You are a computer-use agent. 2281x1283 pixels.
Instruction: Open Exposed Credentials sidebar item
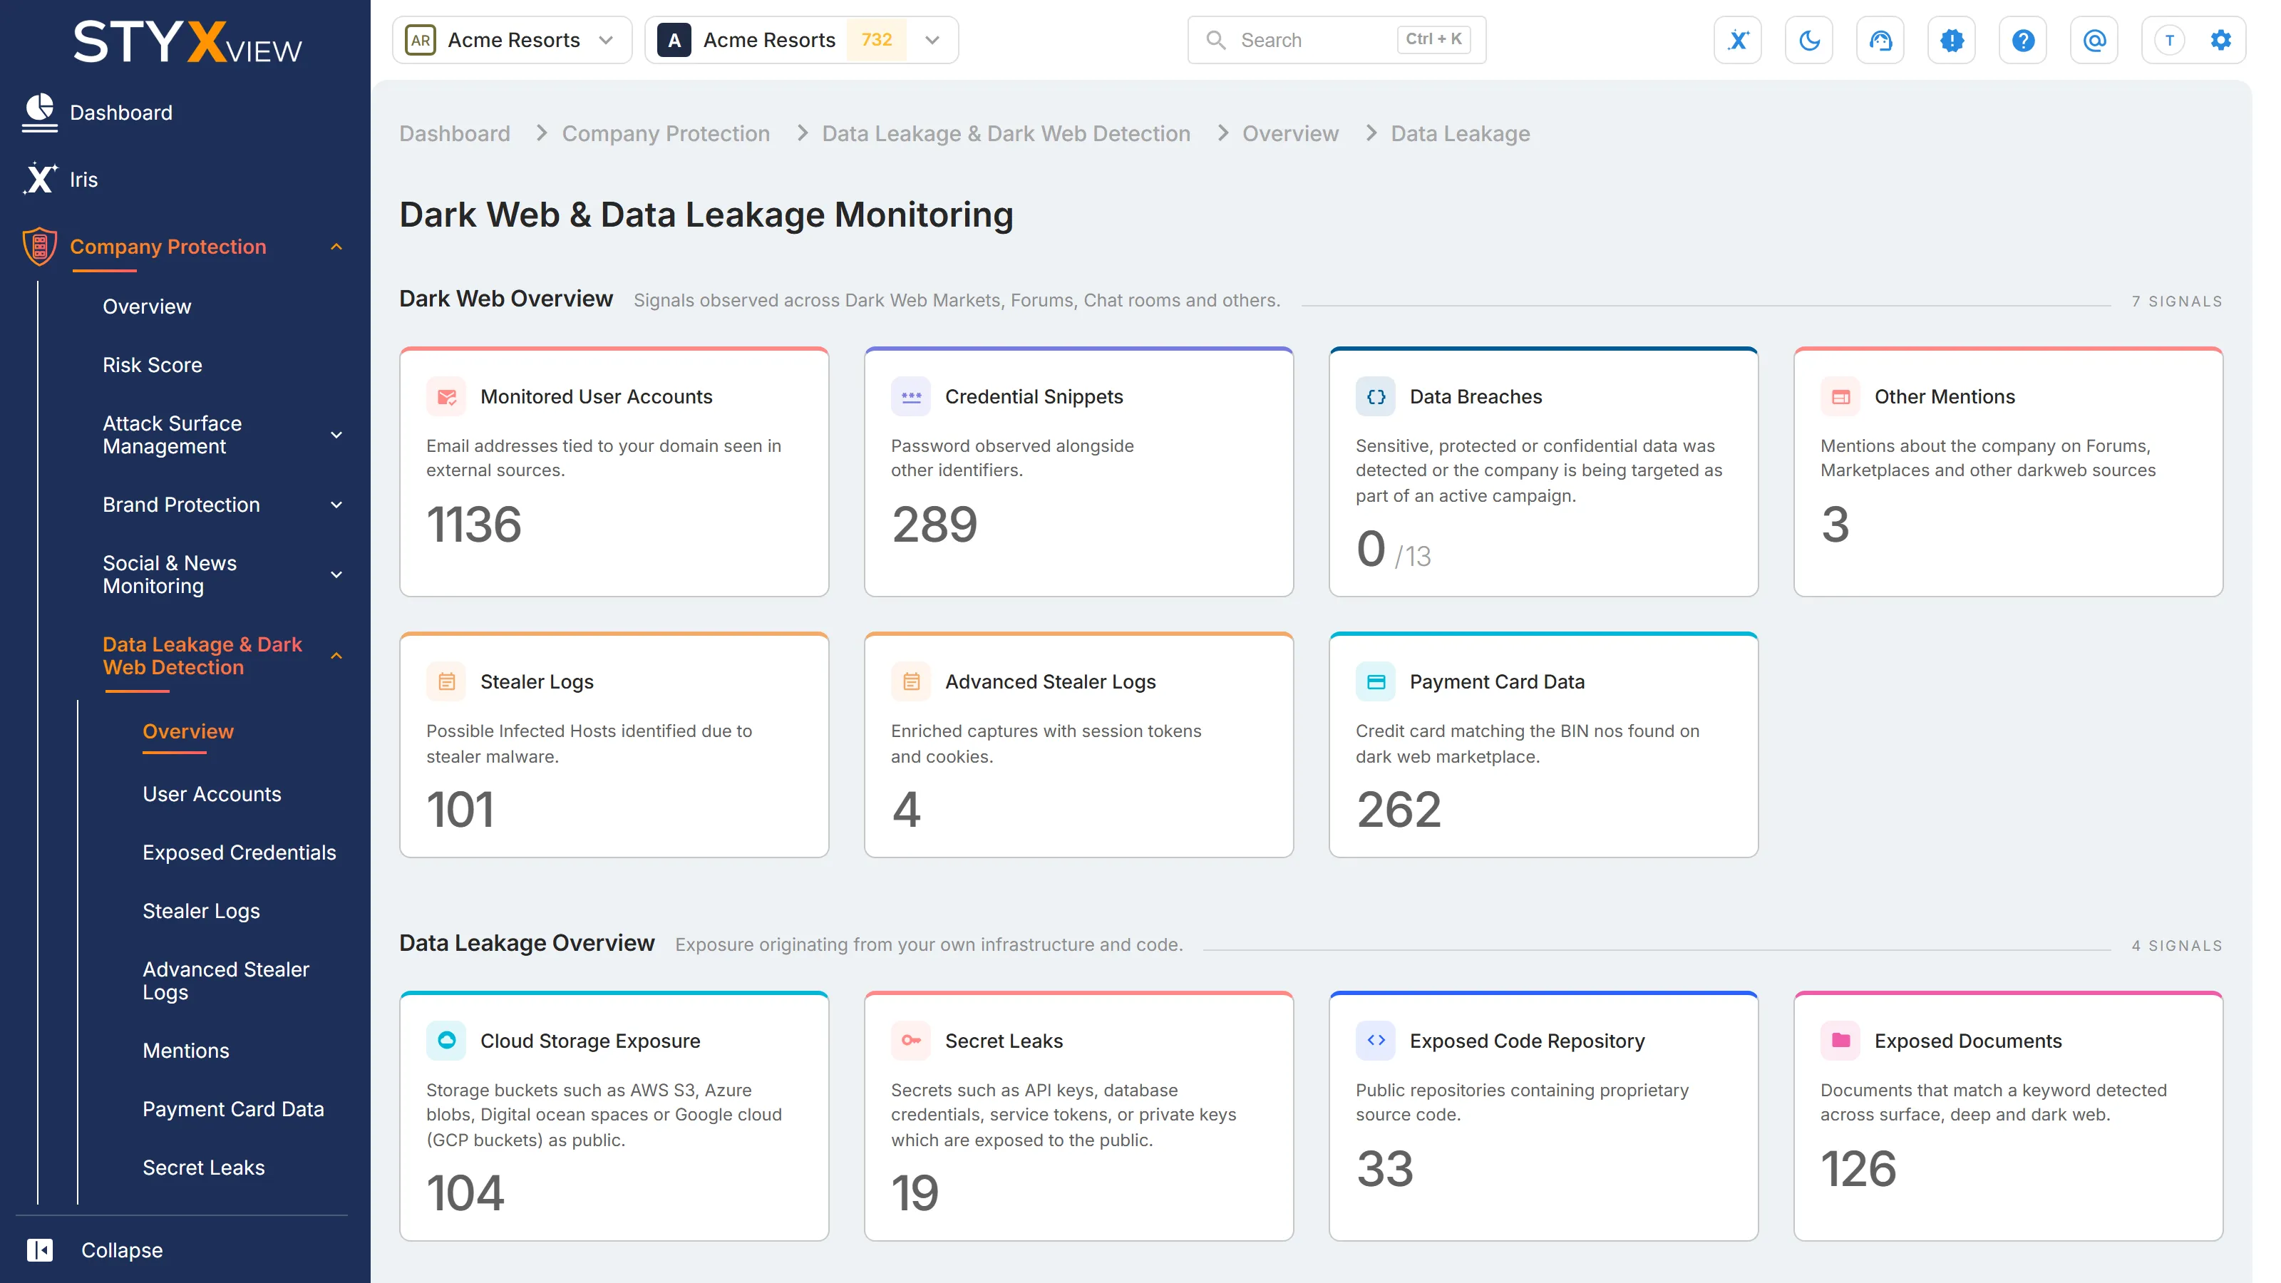click(239, 852)
